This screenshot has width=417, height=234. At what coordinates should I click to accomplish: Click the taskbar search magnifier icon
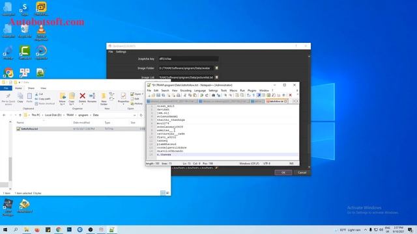coord(16,229)
